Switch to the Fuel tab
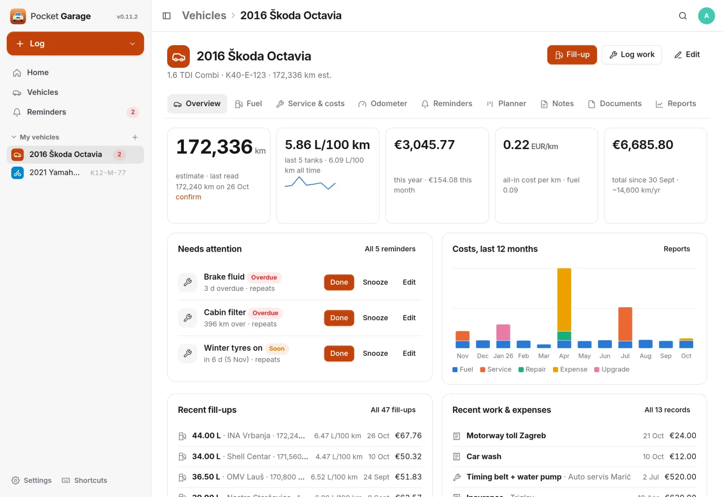Viewport: 723px width, 497px height. [249, 104]
